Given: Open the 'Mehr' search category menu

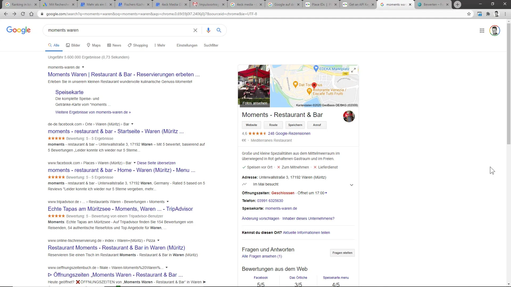Looking at the screenshot, I should 160,45.
